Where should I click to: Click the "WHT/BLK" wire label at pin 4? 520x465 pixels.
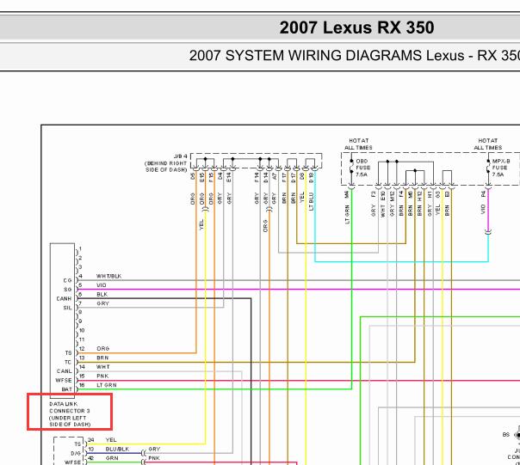[108, 276]
